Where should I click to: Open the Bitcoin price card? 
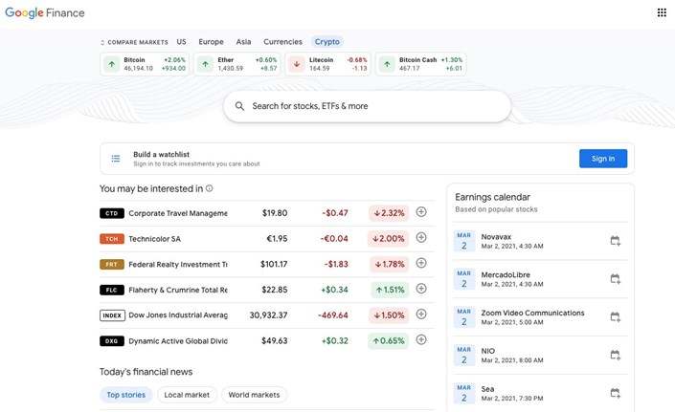pyautogui.click(x=145, y=64)
